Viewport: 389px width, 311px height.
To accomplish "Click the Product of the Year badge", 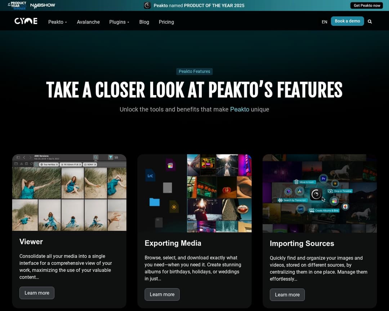I will pyautogui.click(x=17, y=5).
